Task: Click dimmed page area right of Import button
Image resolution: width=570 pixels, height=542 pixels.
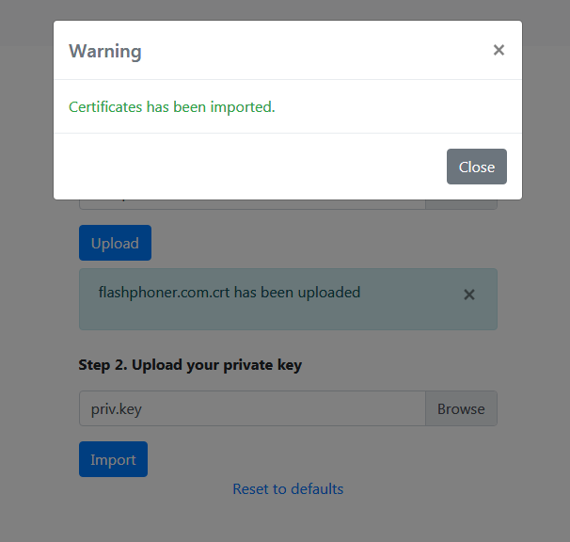Action: [329, 459]
